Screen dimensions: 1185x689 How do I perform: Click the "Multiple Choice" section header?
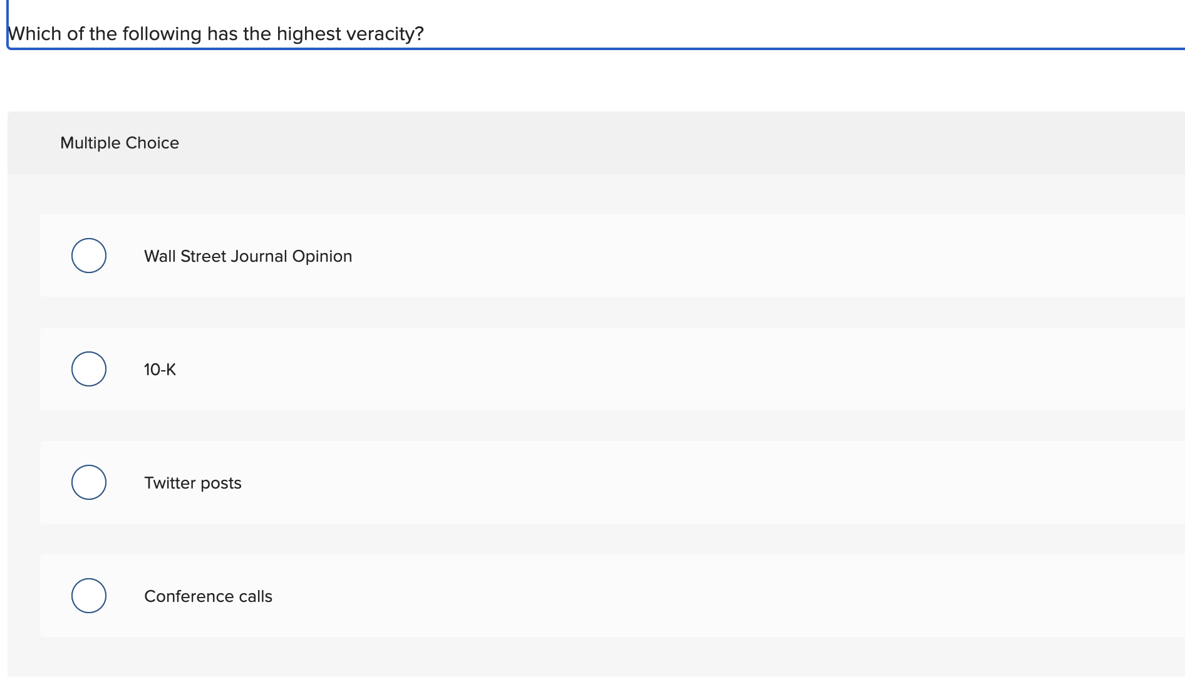[120, 143]
